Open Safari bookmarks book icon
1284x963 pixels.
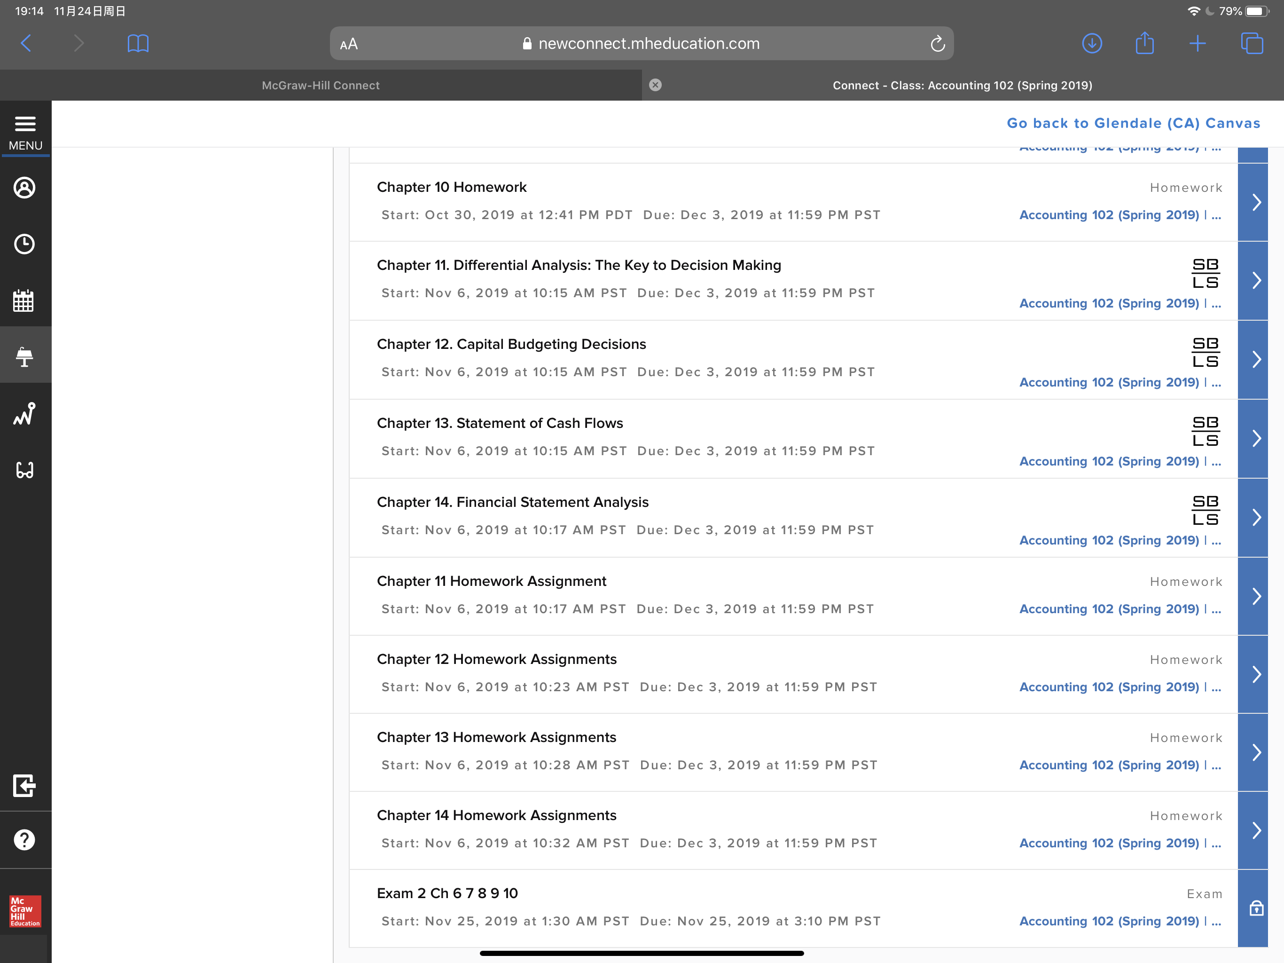138,44
